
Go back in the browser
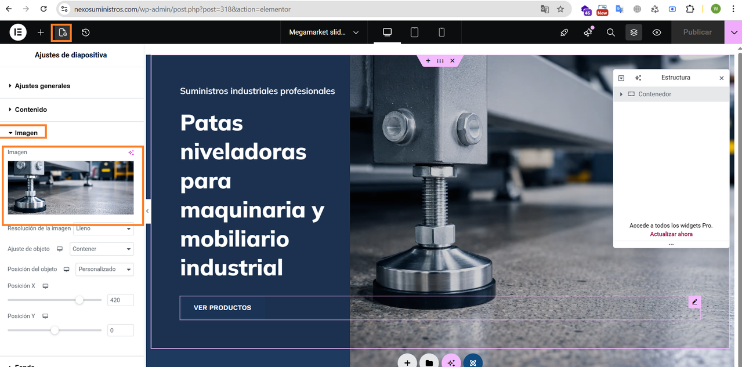(x=9, y=9)
